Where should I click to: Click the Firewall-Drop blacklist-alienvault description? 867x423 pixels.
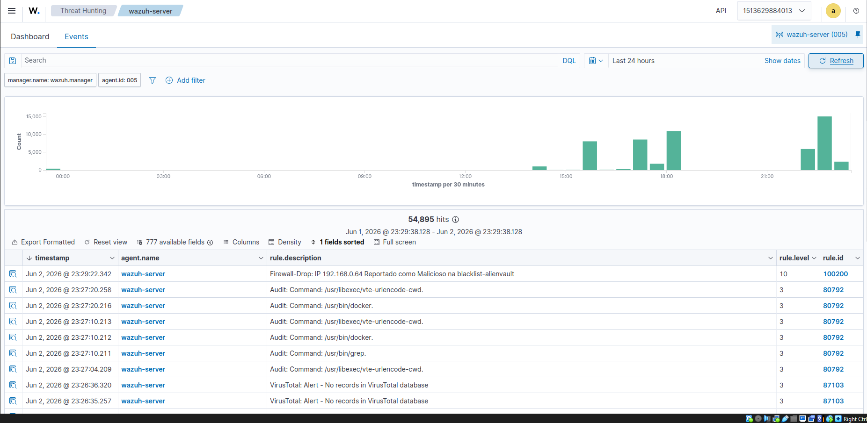392,274
